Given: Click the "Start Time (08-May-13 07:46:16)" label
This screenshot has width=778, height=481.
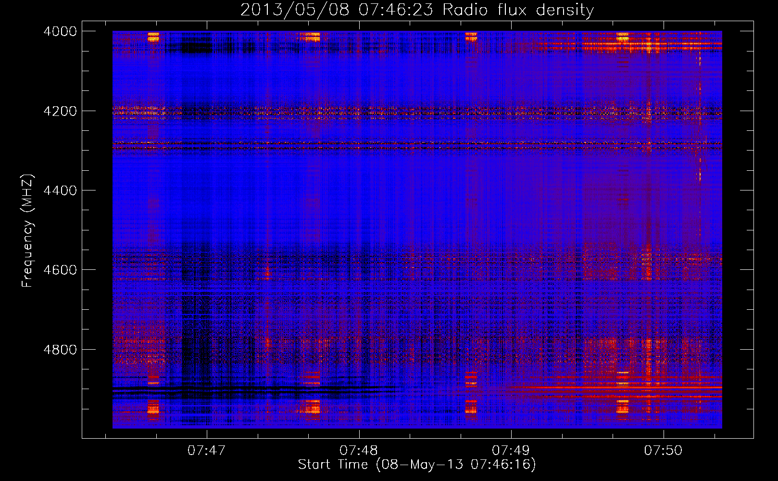Looking at the screenshot, I should click(x=417, y=465).
